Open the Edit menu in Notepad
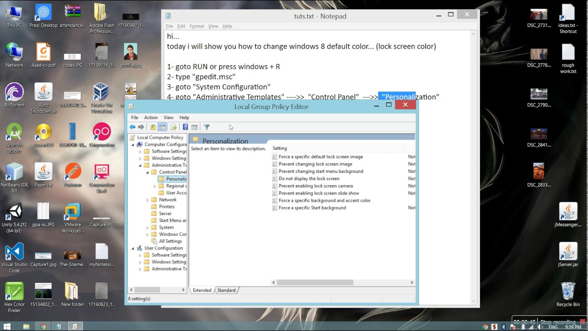The image size is (588, 331). 181,26
